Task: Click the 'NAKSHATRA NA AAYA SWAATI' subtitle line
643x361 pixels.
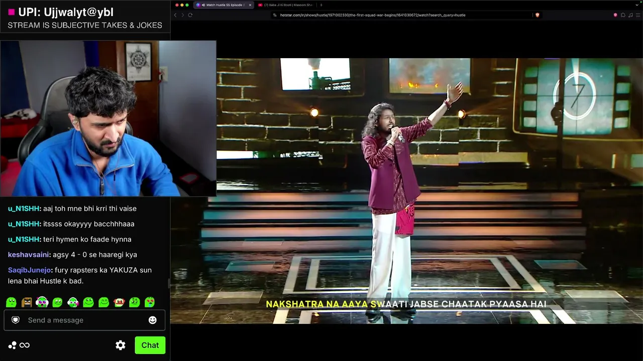Action: [x=406, y=304]
